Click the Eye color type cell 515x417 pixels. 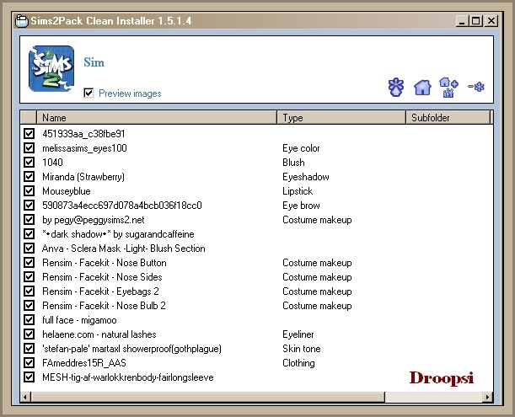click(x=301, y=148)
